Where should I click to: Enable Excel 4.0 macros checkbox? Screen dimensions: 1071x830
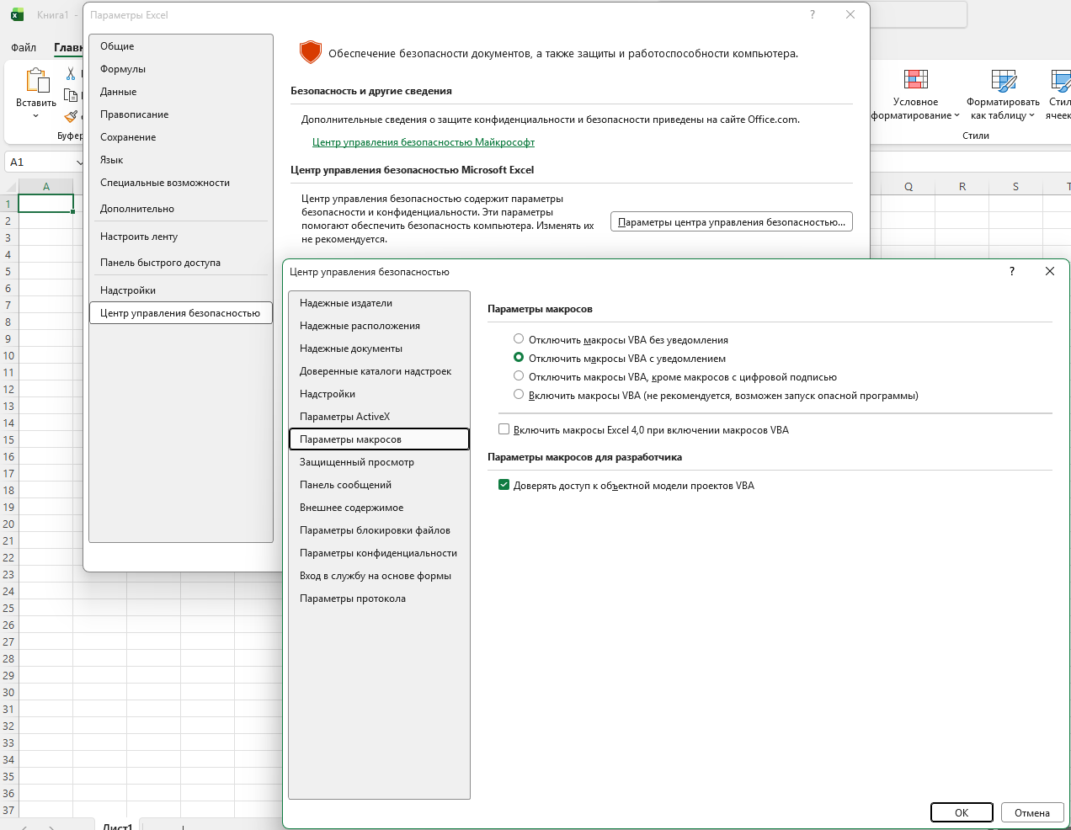[504, 429]
